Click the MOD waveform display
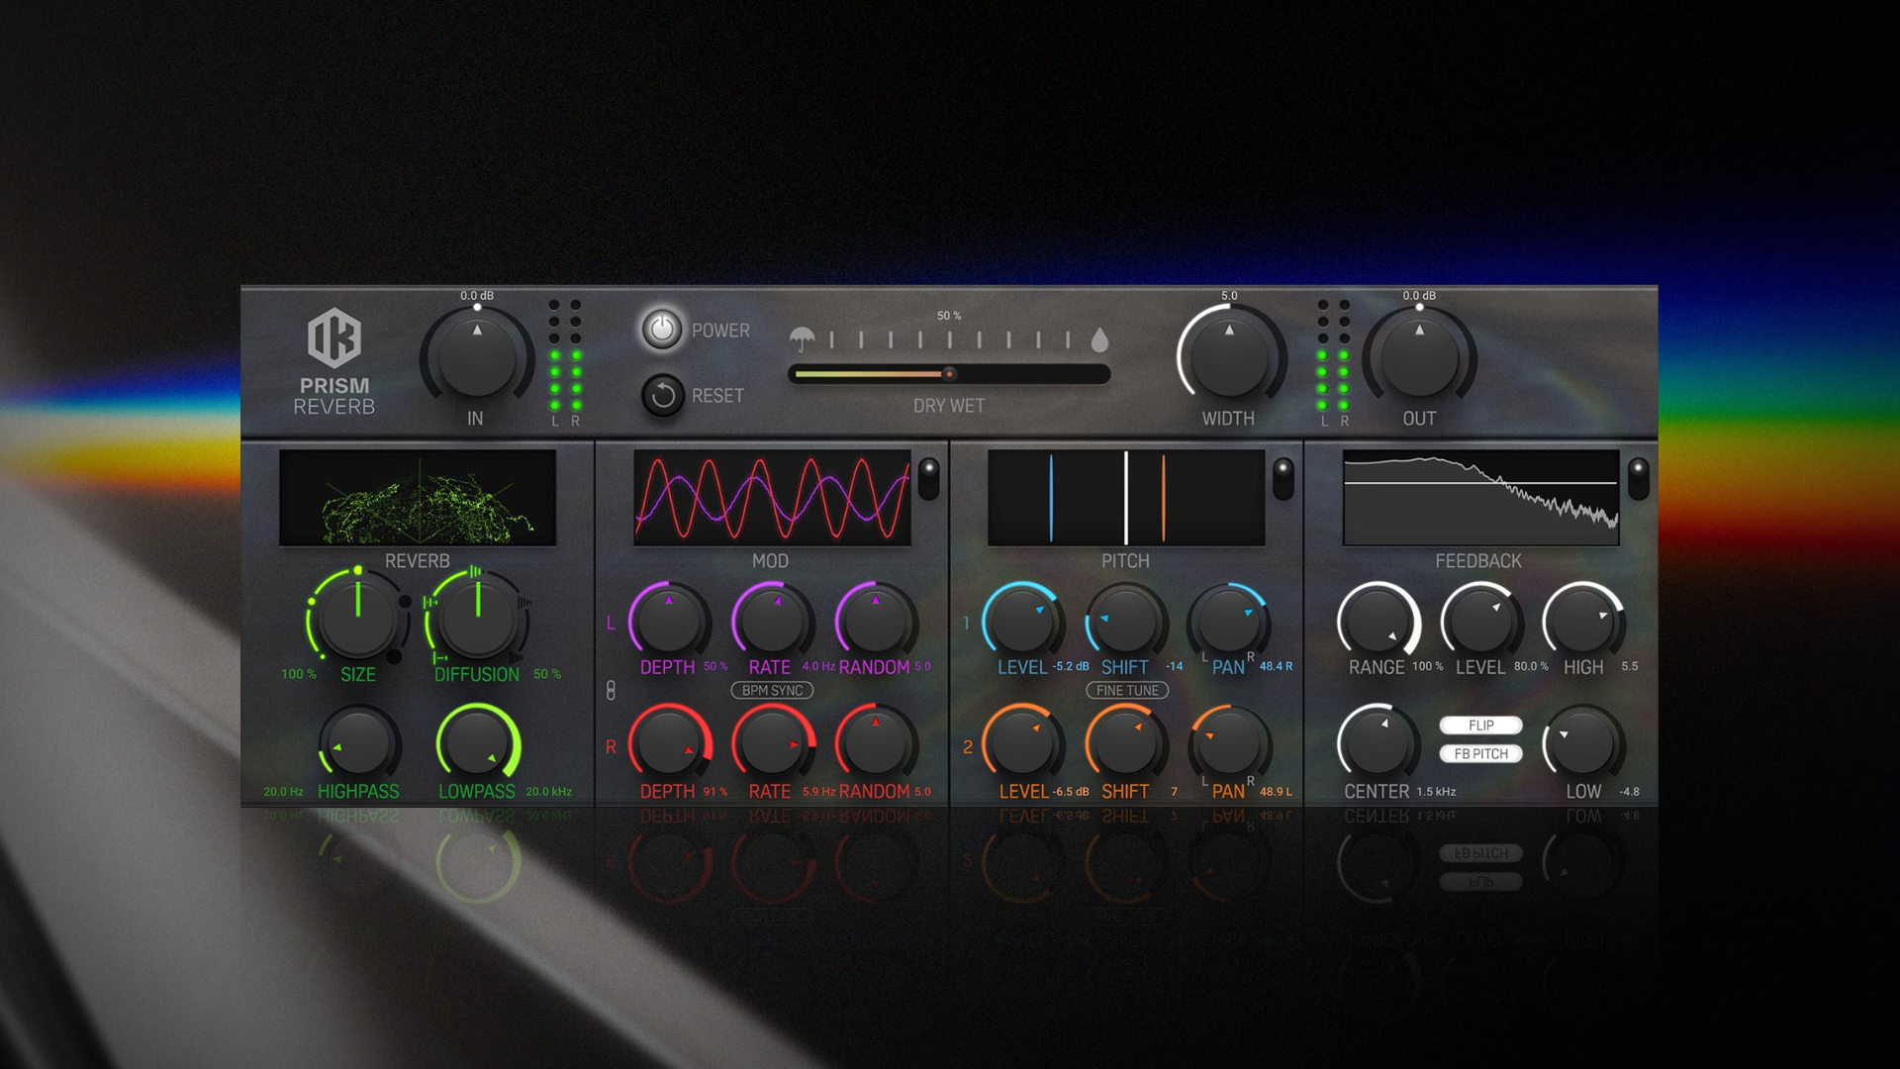 click(772, 497)
